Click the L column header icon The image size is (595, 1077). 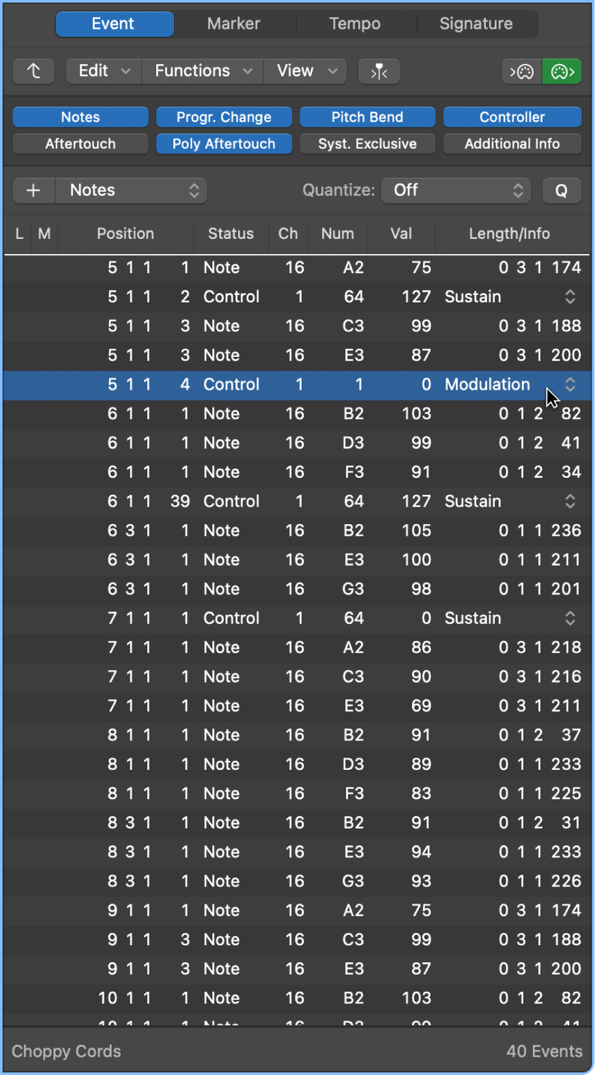[x=18, y=234]
